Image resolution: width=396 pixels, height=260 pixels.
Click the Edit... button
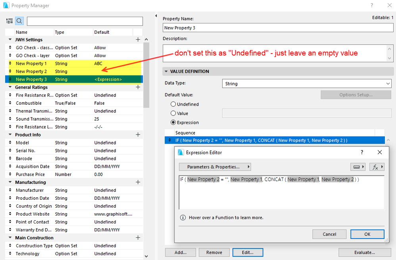(x=248, y=252)
